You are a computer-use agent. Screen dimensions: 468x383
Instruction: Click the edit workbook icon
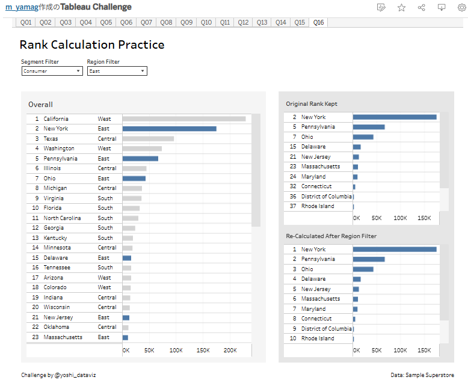click(x=381, y=7)
